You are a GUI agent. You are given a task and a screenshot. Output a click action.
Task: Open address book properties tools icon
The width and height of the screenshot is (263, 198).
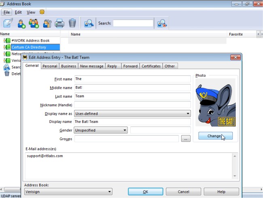tap(47, 23)
